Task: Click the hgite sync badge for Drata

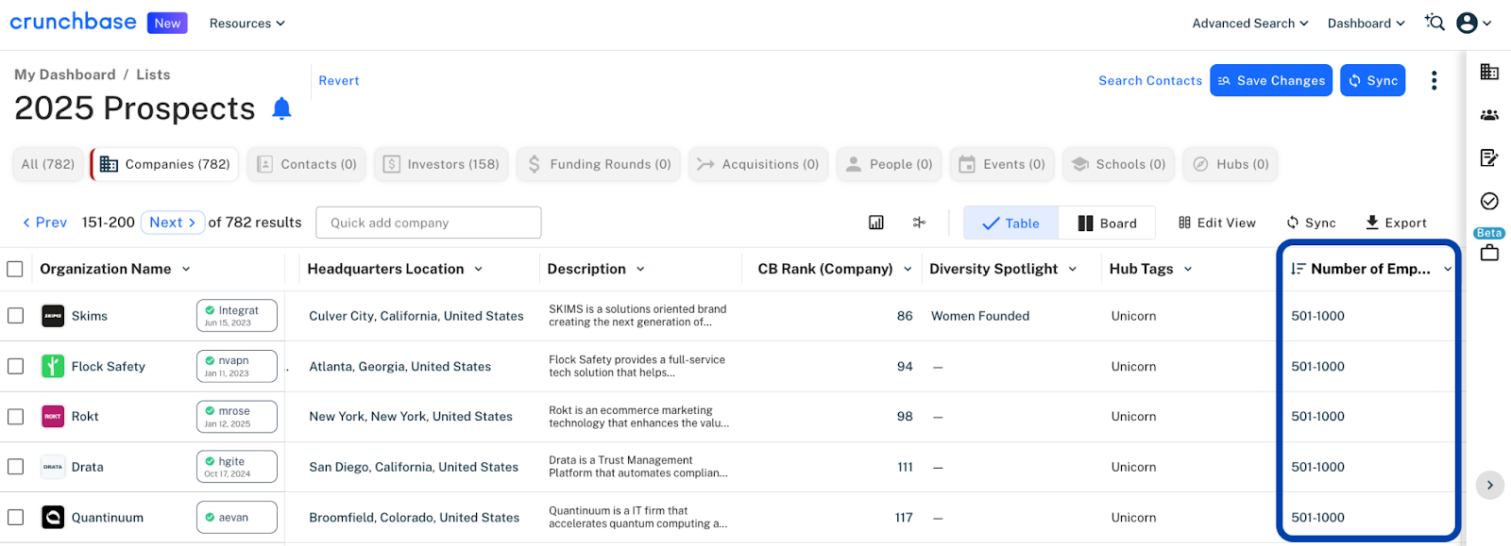Action: (237, 467)
